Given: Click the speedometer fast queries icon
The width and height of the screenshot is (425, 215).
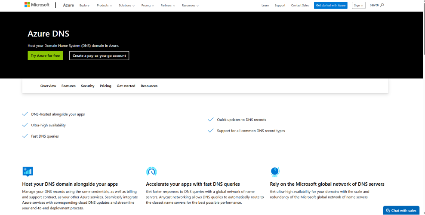Looking at the screenshot, I should click(x=151, y=172).
